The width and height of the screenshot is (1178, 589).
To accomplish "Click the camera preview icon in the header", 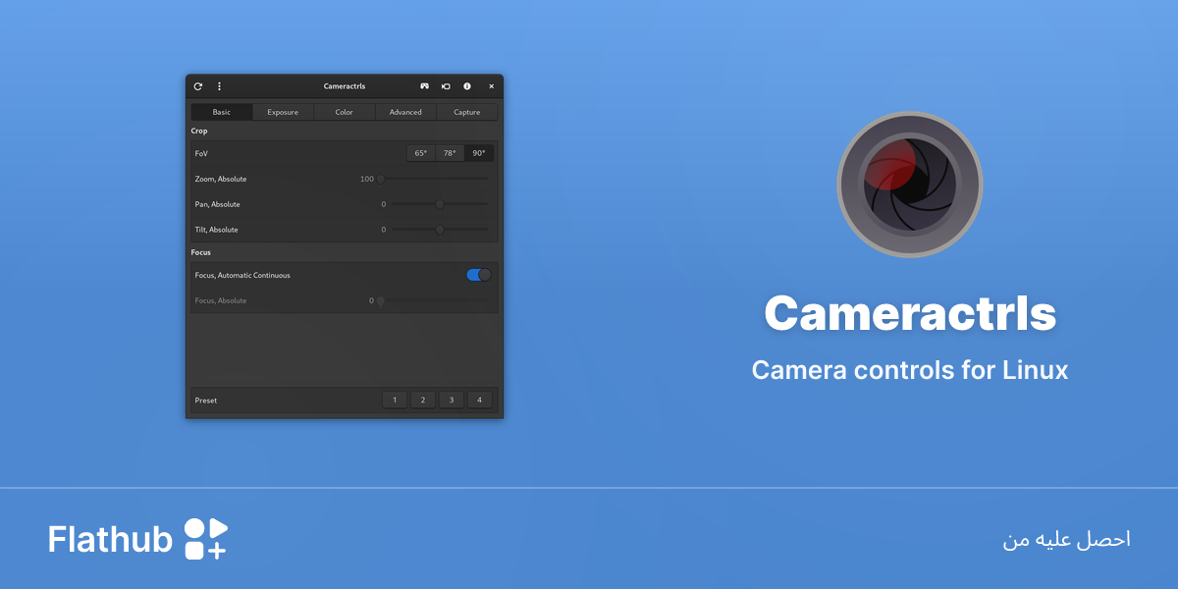I will (446, 86).
